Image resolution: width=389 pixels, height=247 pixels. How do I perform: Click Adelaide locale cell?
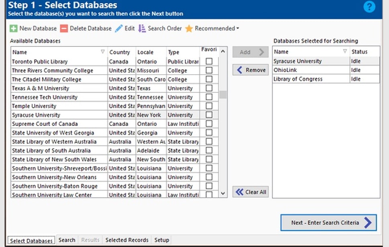pyautogui.click(x=151, y=150)
